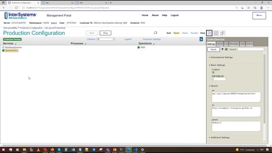Screen dimensions: 272x153
Task: Click the Stop production button
Action: (105, 33)
